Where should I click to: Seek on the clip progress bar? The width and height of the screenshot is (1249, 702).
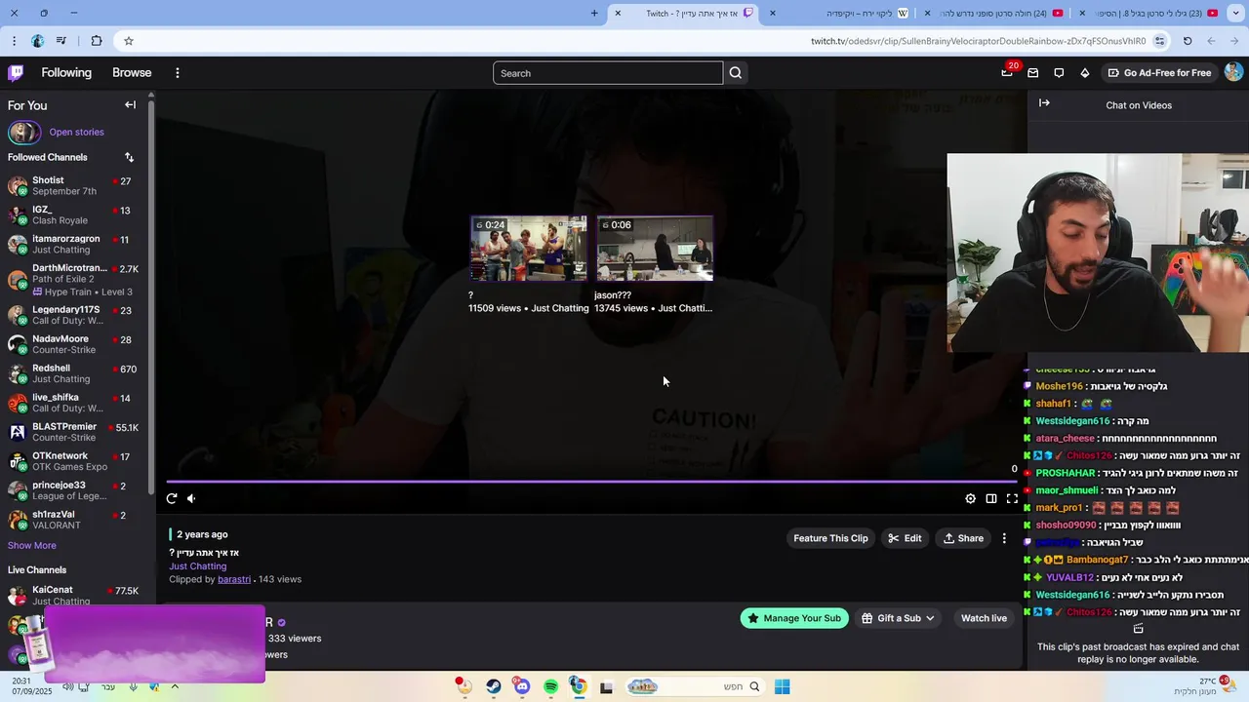591,482
